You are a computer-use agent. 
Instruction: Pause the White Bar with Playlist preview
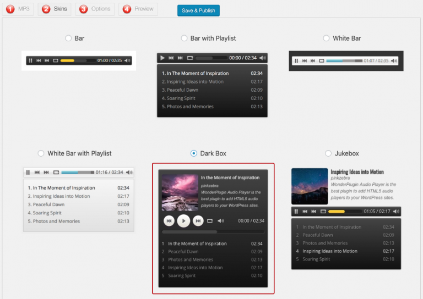click(28, 172)
